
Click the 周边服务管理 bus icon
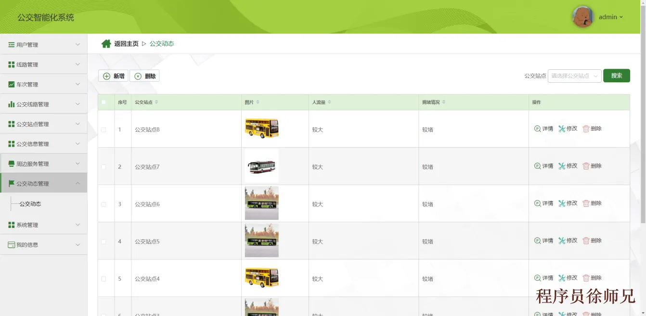click(12, 164)
